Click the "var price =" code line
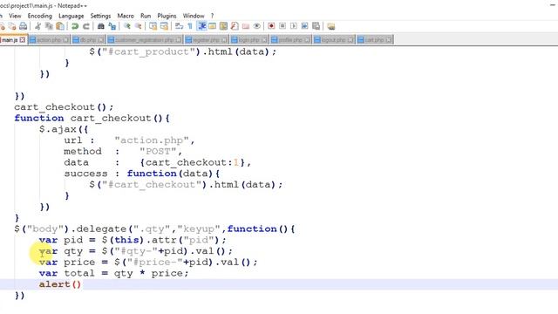The width and height of the screenshot is (558, 314). pyautogui.click(x=148, y=263)
